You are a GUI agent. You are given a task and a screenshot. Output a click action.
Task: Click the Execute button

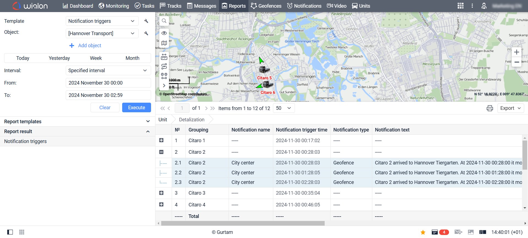136,108
